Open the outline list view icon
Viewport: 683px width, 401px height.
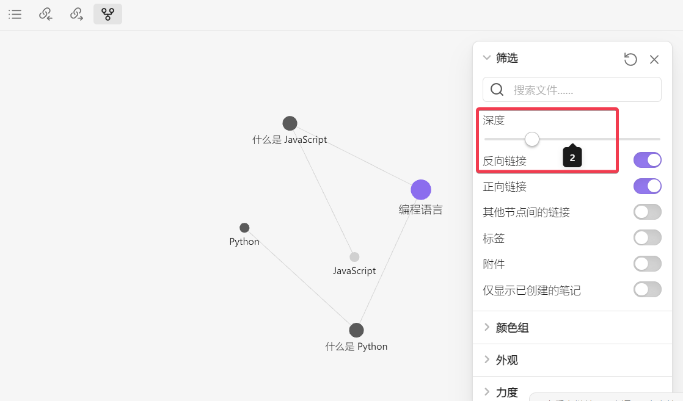tap(15, 14)
